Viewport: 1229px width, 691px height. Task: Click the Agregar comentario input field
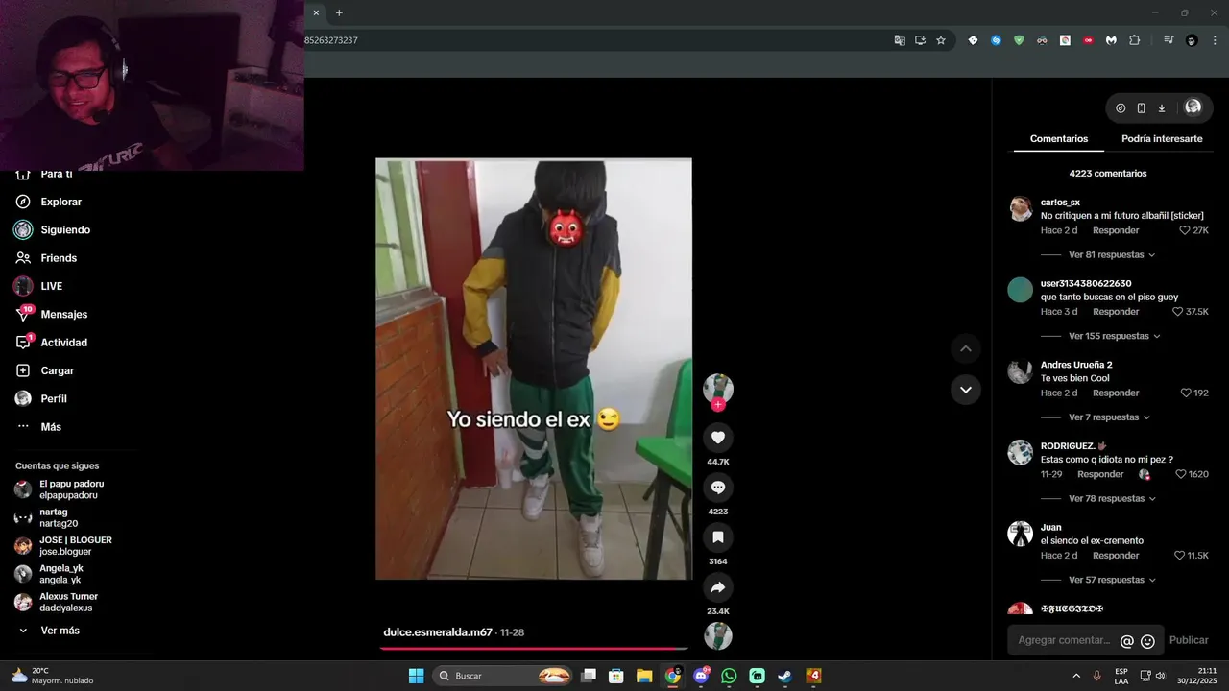point(1064,640)
